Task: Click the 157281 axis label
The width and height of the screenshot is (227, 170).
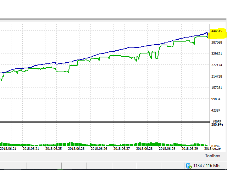Action: coord(216,88)
